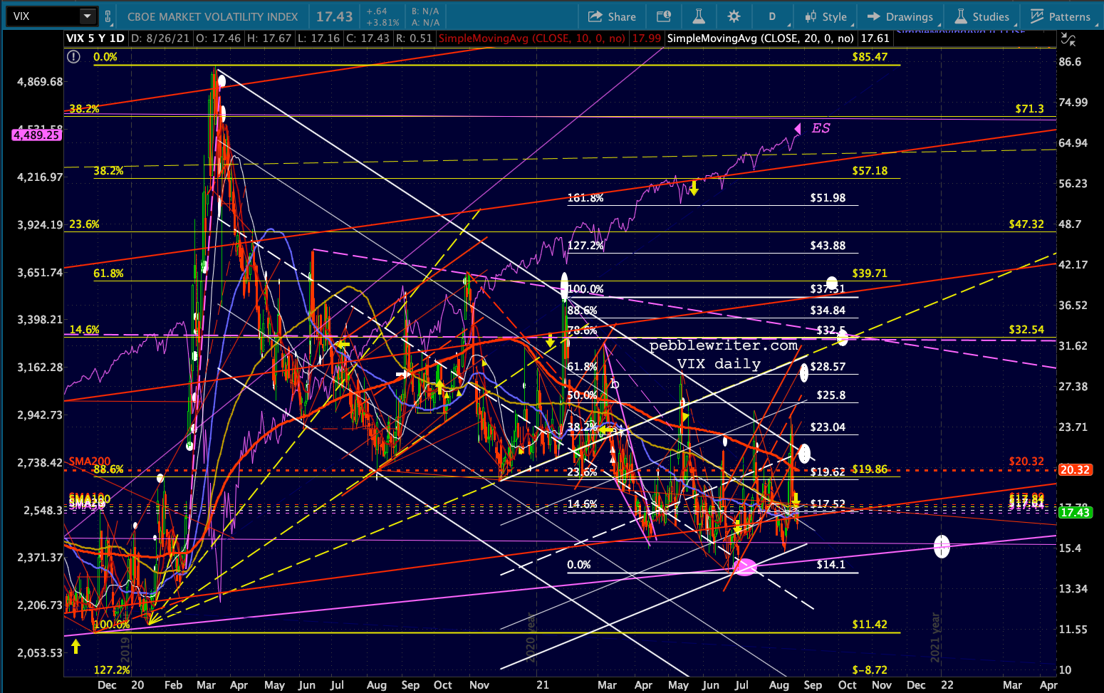Click the Feb label on the time axis
The width and height of the screenshot is (1104, 693).
pos(173,685)
